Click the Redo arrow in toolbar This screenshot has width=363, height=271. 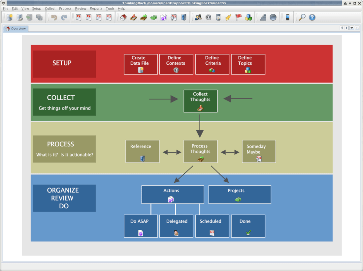coord(64,17)
